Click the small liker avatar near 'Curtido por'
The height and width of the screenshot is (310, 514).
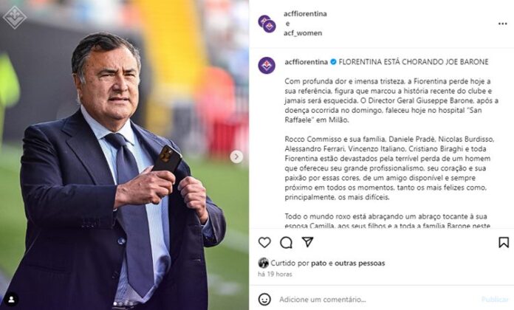pyautogui.click(x=263, y=263)
